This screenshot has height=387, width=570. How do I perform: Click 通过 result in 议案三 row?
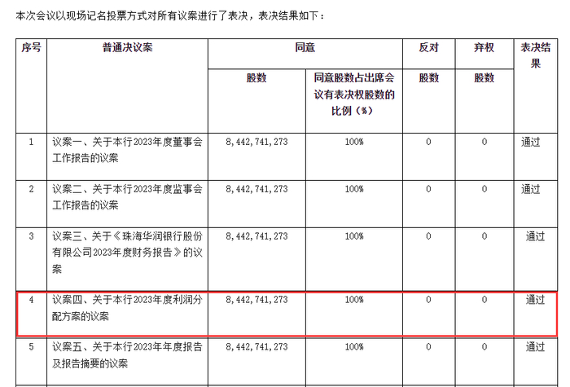click(536, 236)
